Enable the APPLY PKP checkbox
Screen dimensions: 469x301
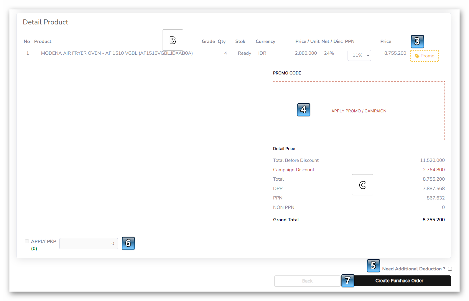27,242
